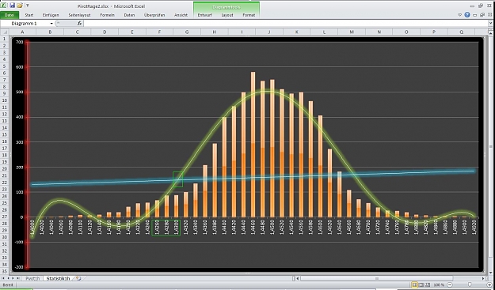Switch to Normal view in the status bar
Image resolution: width=495 pixels, height=290 pixels.
[x=415, y=285]
